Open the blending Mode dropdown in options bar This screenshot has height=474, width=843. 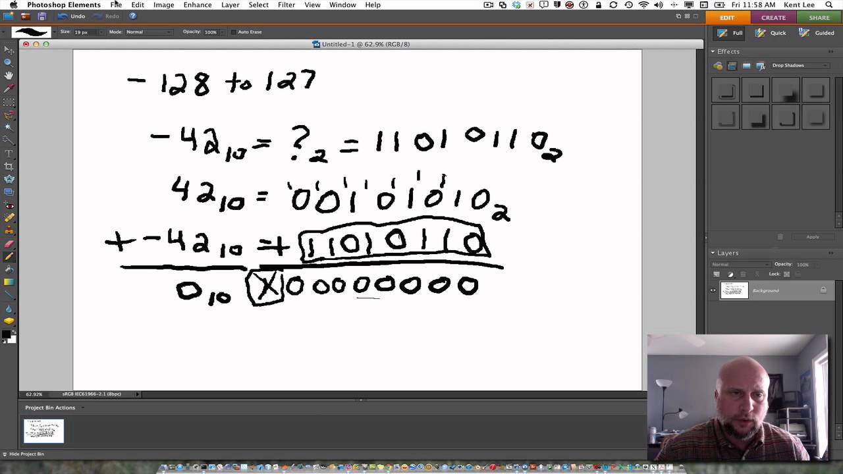(x=149, y=32)
